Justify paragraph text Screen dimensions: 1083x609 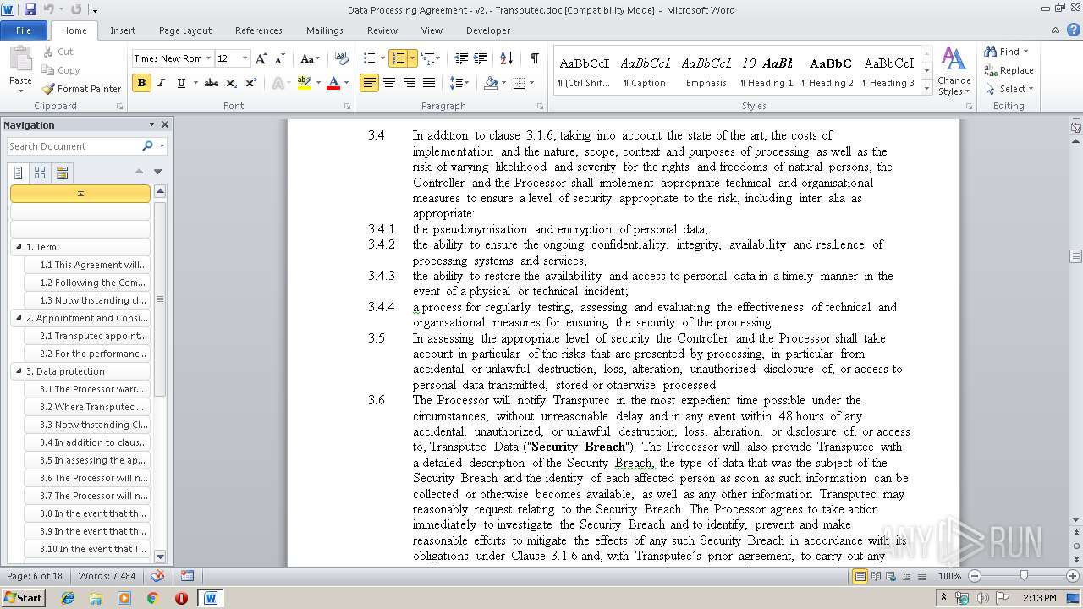pos(429,83)
